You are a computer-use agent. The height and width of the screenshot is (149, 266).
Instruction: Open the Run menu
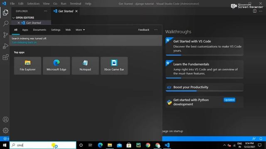(x=64, y=4)
